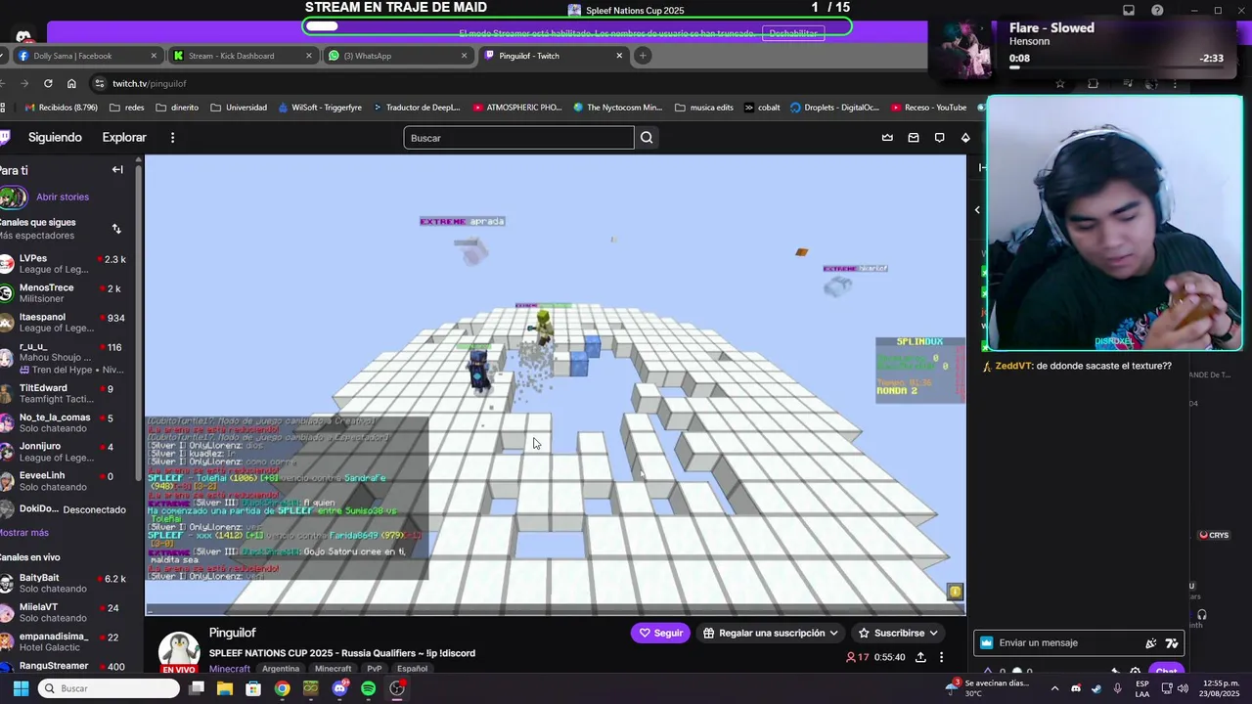Switch to Stream Kick Dashboard tab
Image resolution: width=1252 pixels, height=704 pixels.
(242, 56)
